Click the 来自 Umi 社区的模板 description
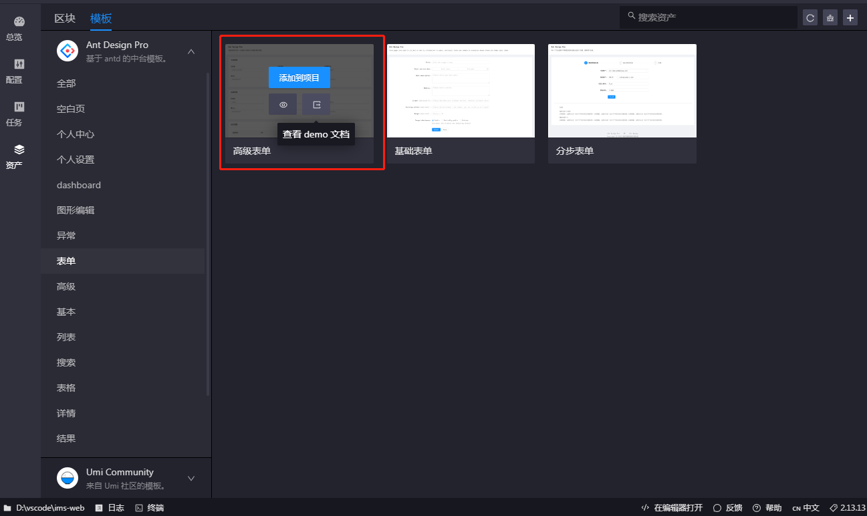The height and width of the screenshot is (516, 867). pos(126,486)
